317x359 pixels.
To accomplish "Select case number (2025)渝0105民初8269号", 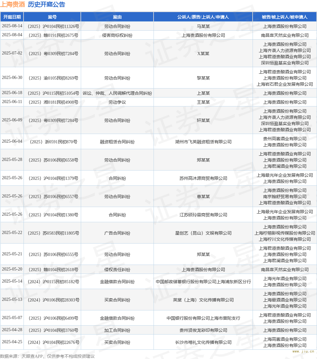I will tap(53, 78).
